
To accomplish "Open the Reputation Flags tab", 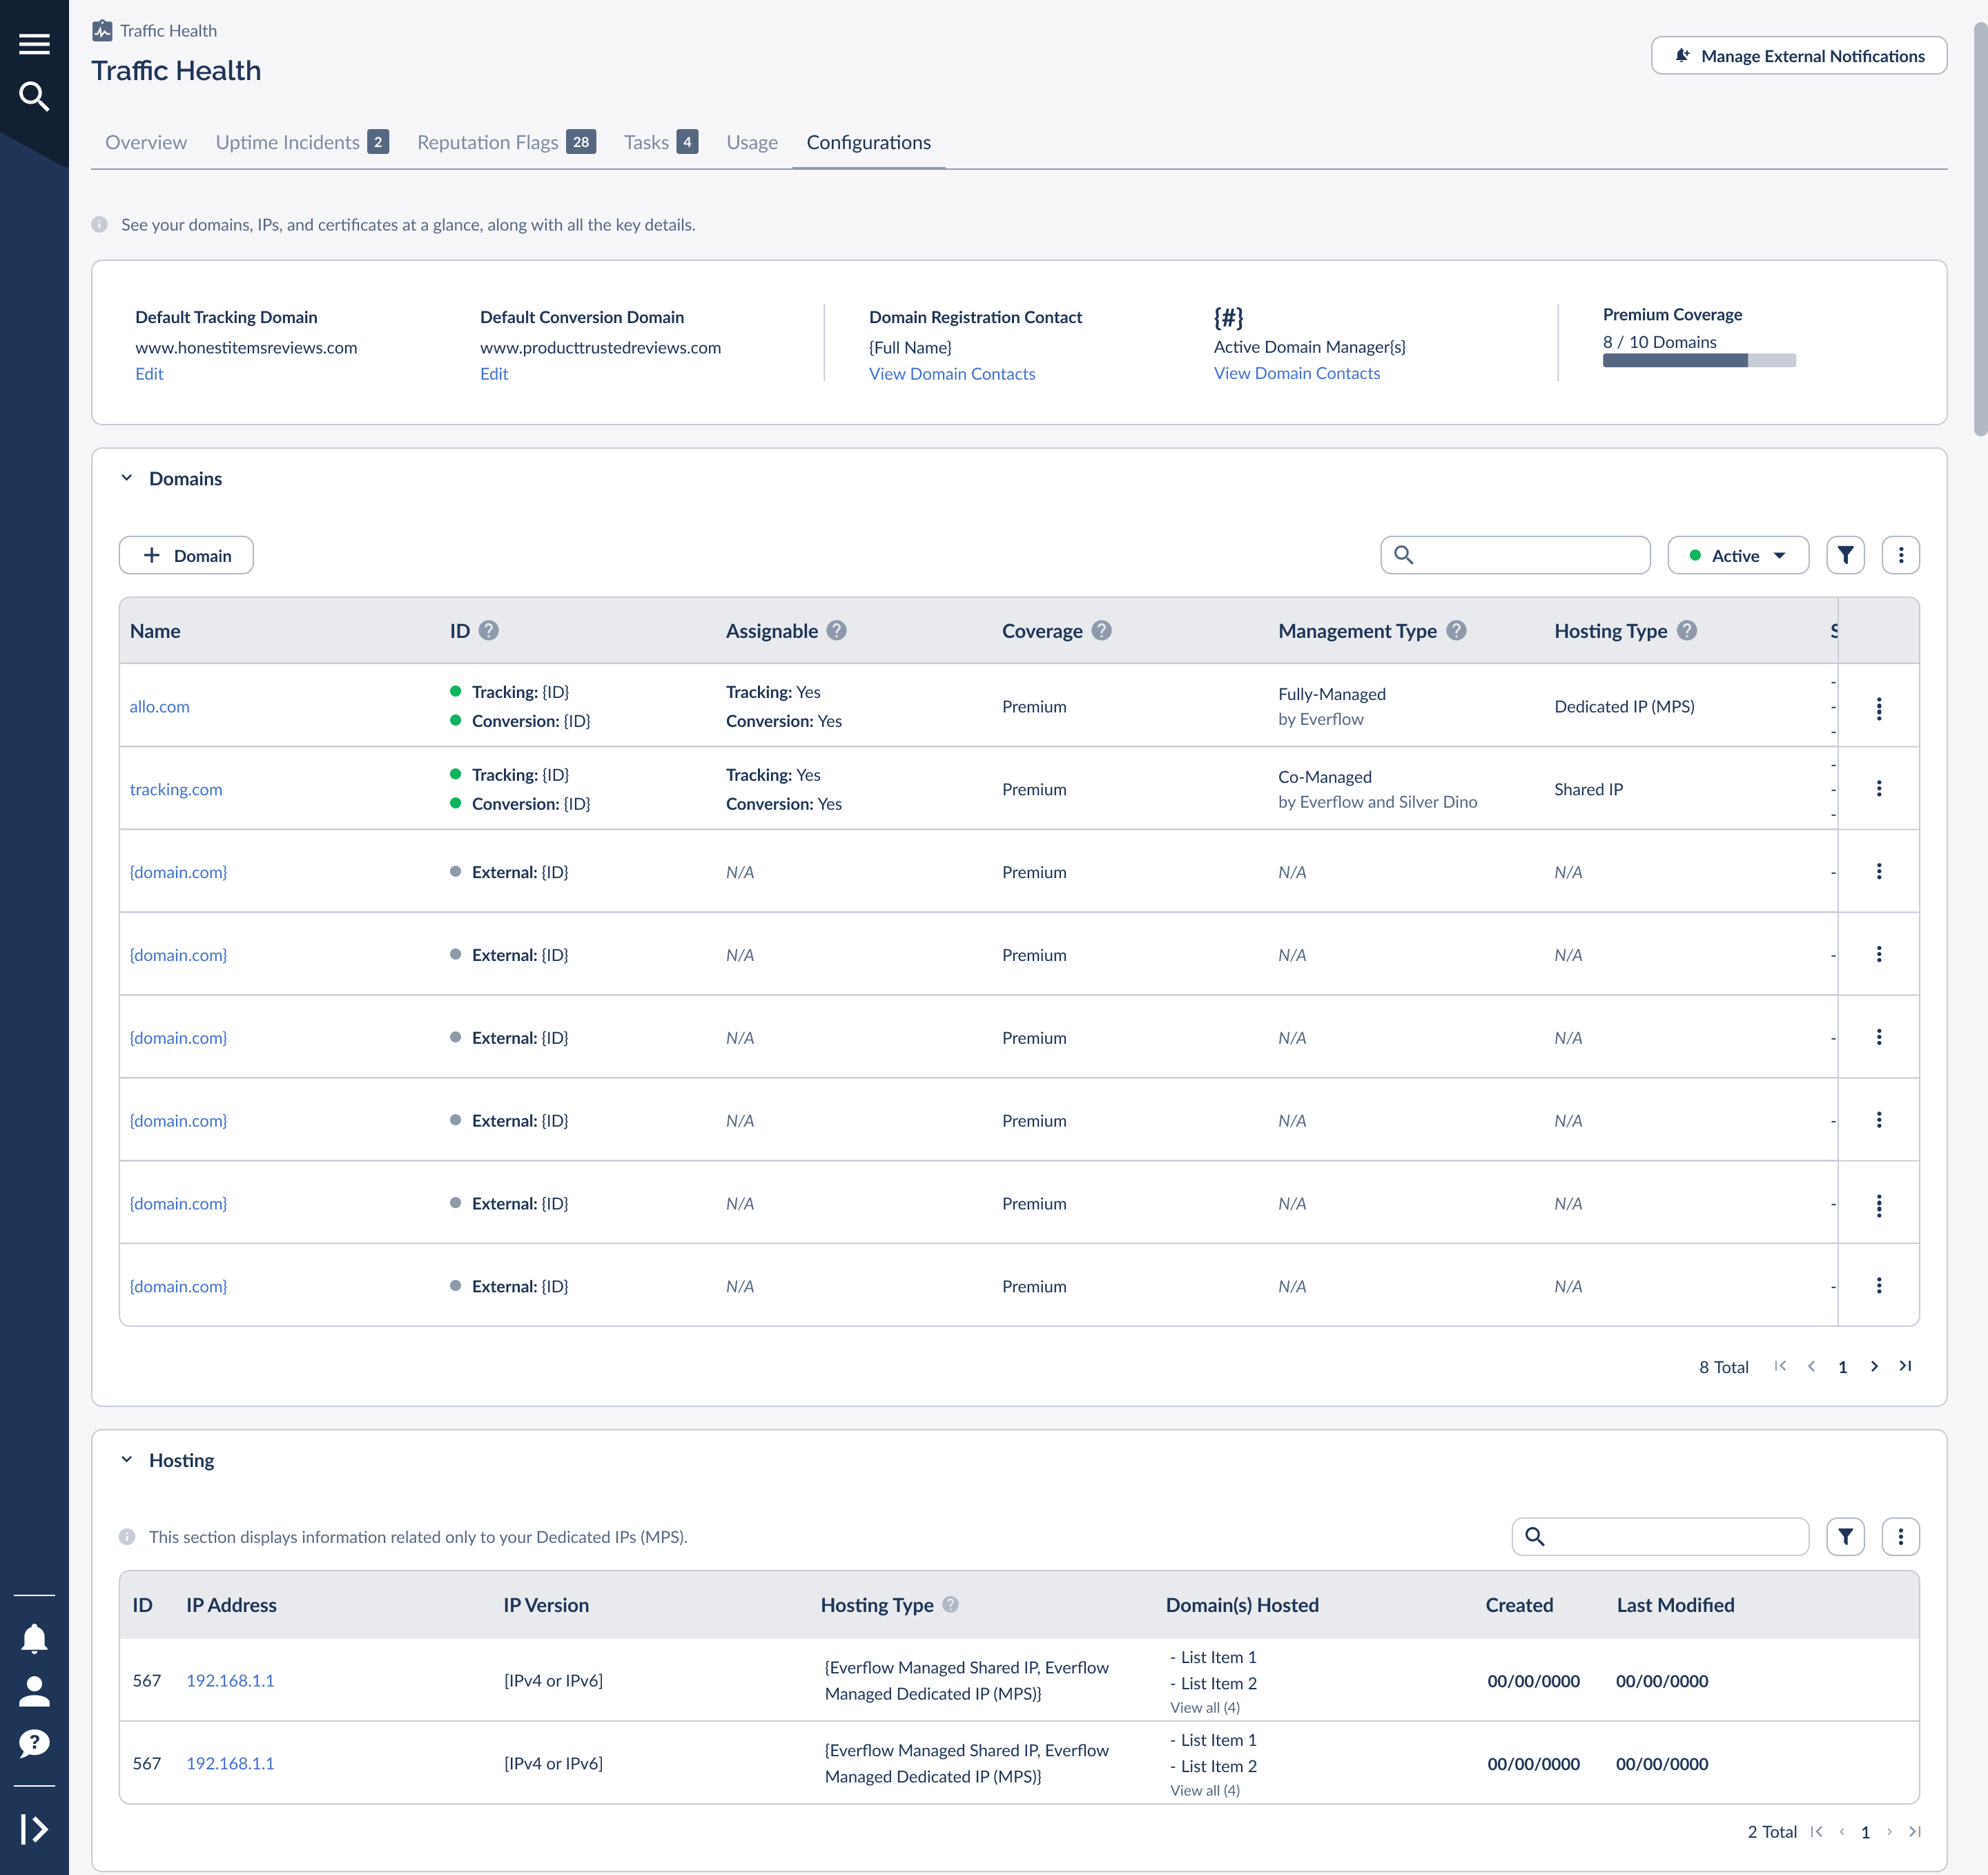I will click(x=506, y=142).
